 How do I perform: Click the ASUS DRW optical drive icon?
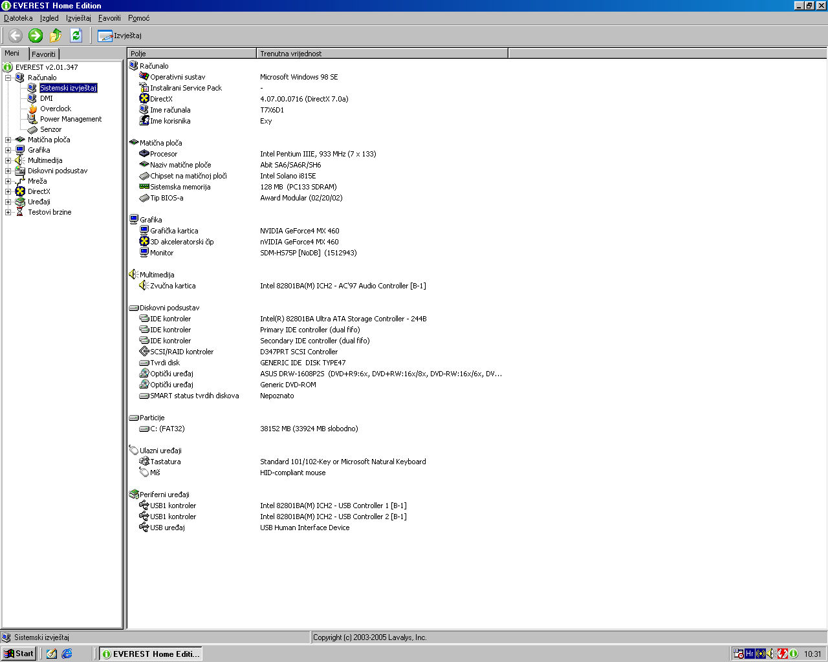point(144,373)
